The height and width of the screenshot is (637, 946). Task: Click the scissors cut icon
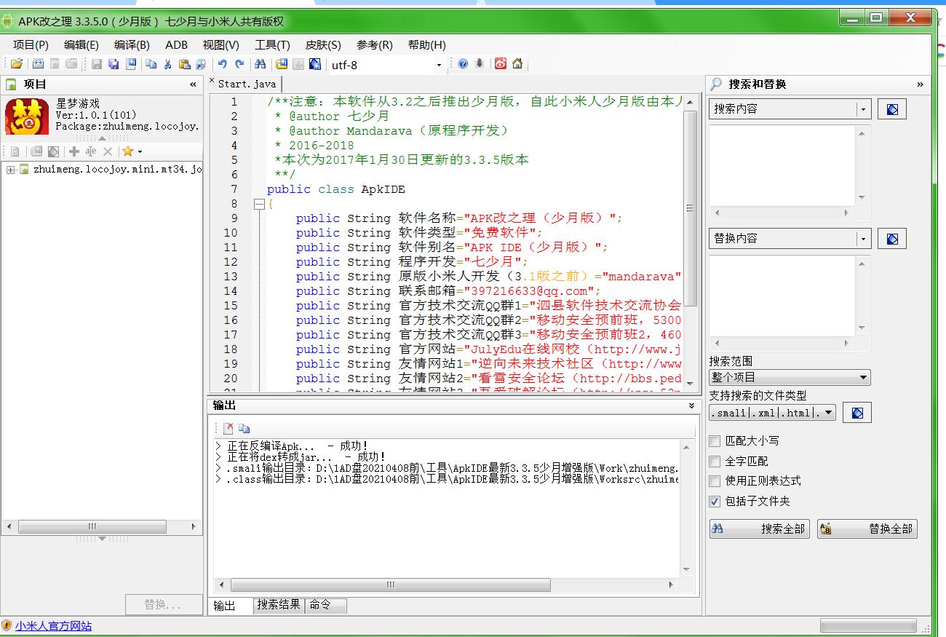(167, 64)
